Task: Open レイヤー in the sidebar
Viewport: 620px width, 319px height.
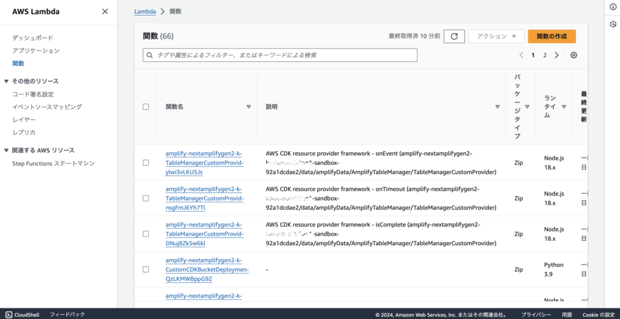Action: coord(24,119)
